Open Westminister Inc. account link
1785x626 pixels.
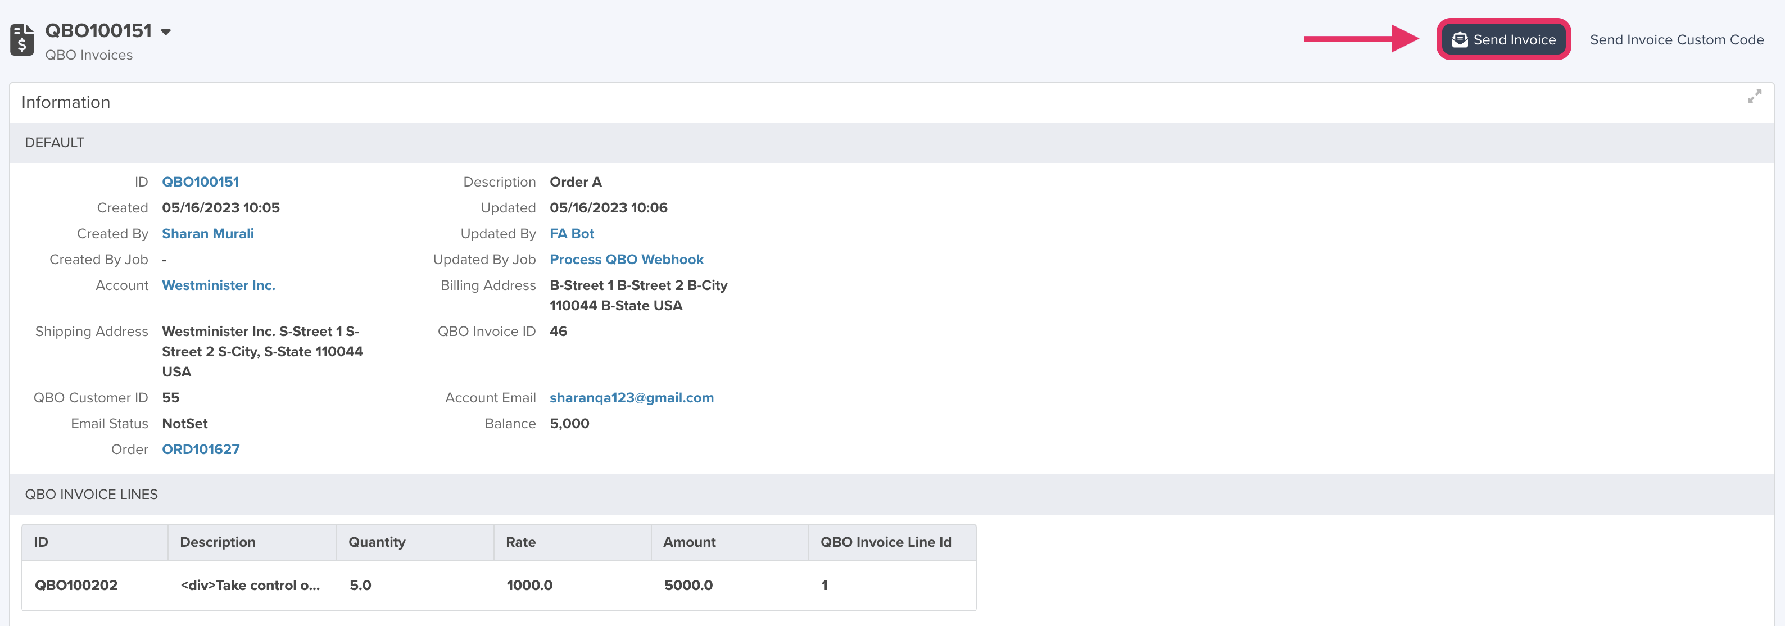click(218, 285)
